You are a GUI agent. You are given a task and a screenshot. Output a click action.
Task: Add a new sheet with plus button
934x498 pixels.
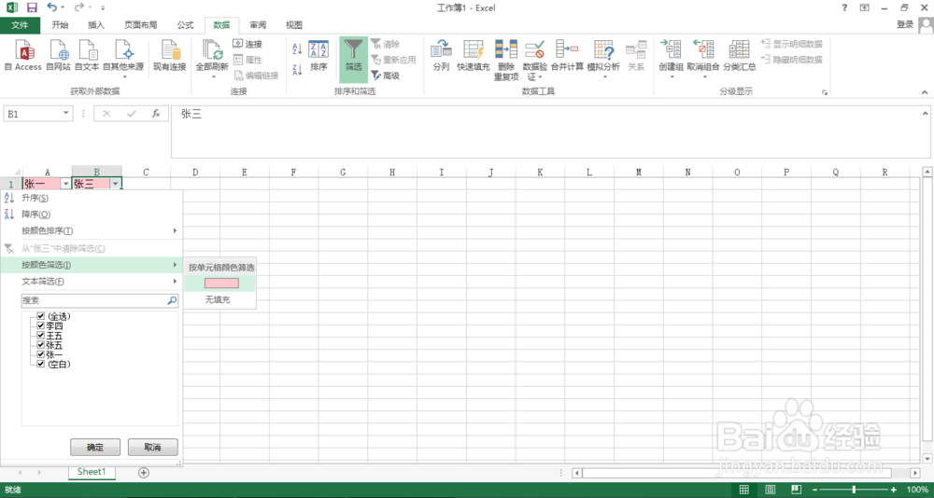pyautogui.click(x=144, y=472)
